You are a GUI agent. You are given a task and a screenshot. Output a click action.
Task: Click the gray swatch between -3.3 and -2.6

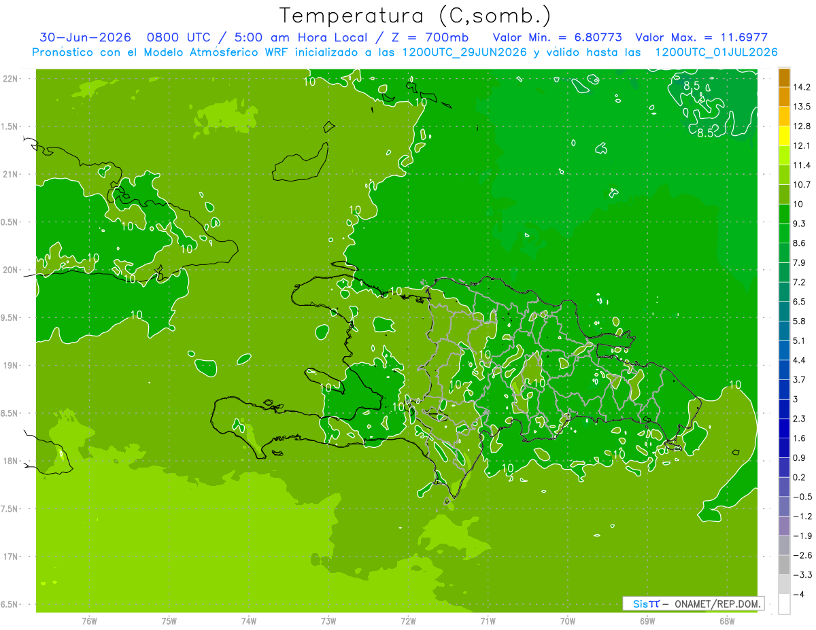pos(784,565)
